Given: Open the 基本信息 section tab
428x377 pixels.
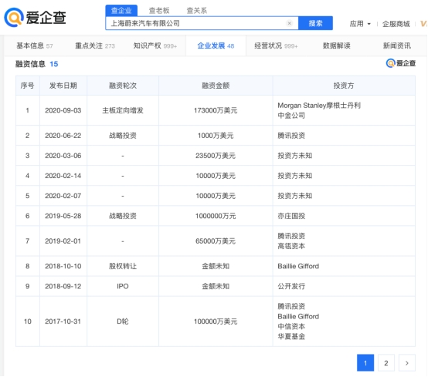Looking at the screenshot, I should coord(35,45).
